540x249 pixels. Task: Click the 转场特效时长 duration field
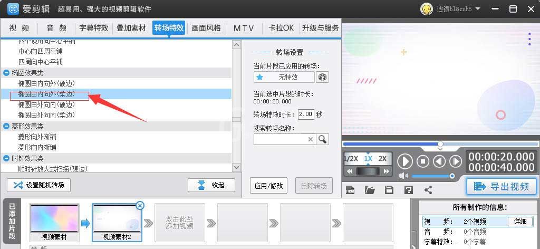pyautogui.click(x=306, y=114)
